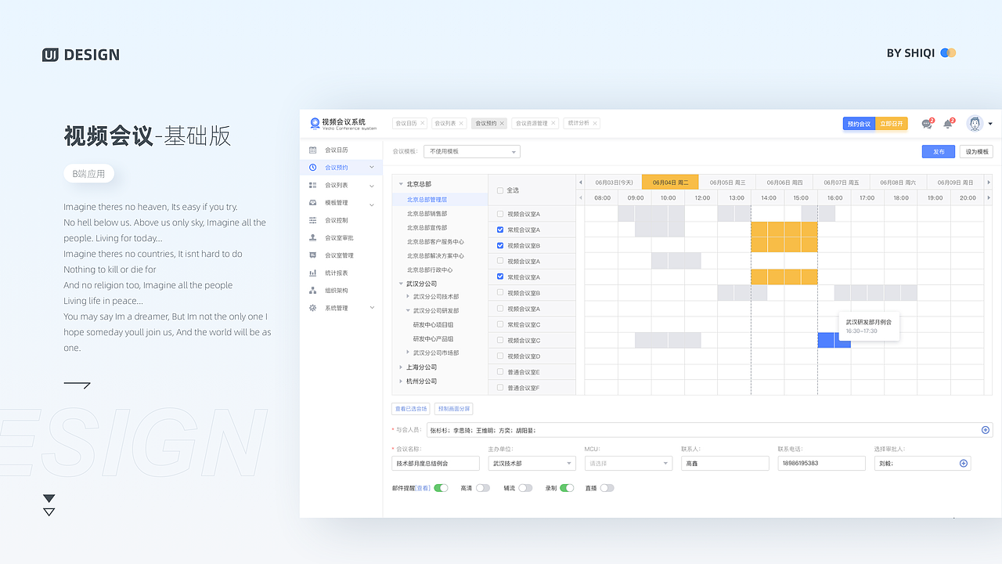Check the 视频会议室D checkbox

coord(501,356)
